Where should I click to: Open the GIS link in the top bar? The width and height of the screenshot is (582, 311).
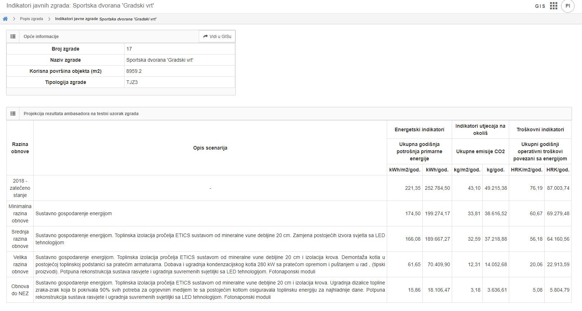(x=540, y=6)
